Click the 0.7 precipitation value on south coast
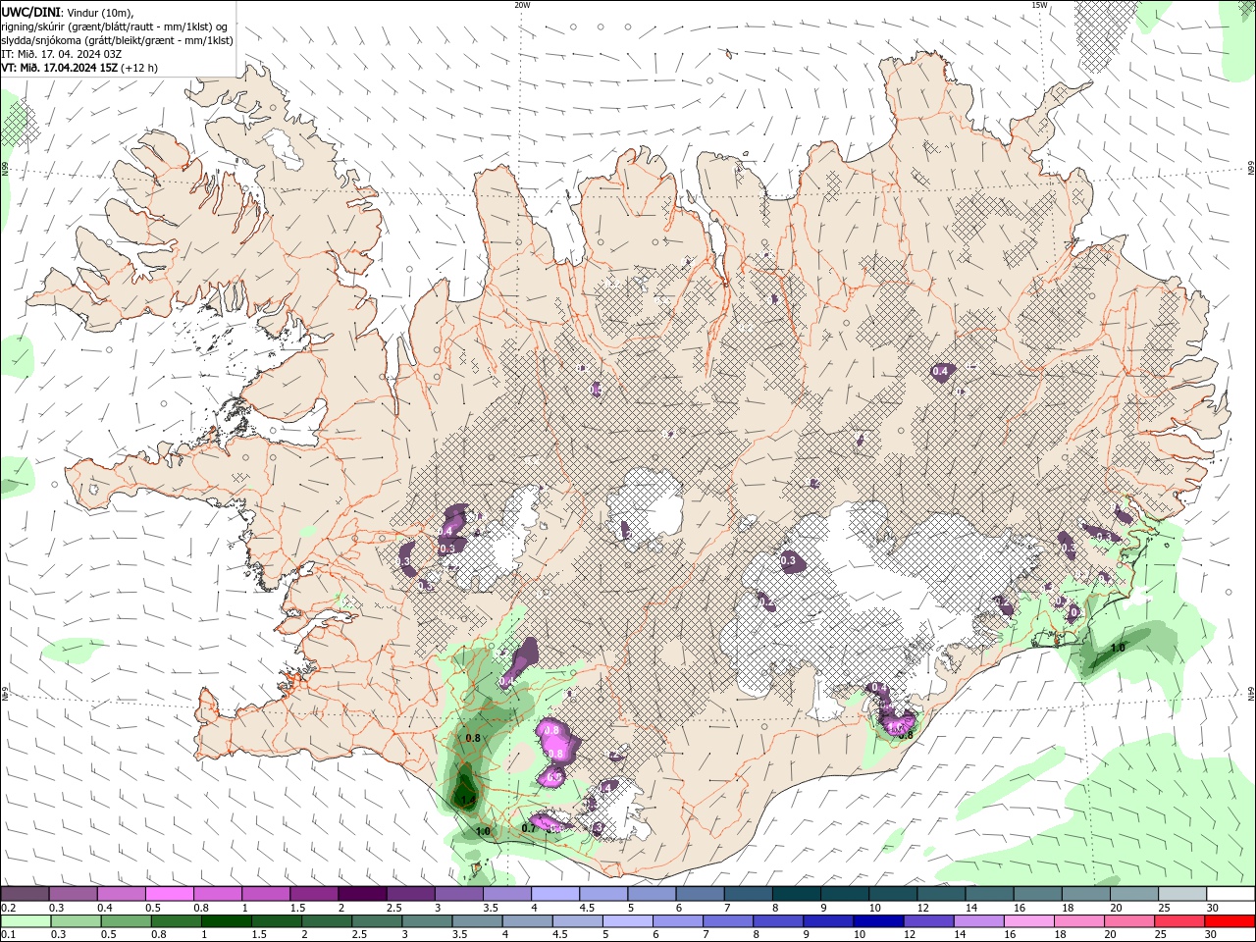Image resolution: width=1256 pixels, height=942 pixels. pos(528,828)
